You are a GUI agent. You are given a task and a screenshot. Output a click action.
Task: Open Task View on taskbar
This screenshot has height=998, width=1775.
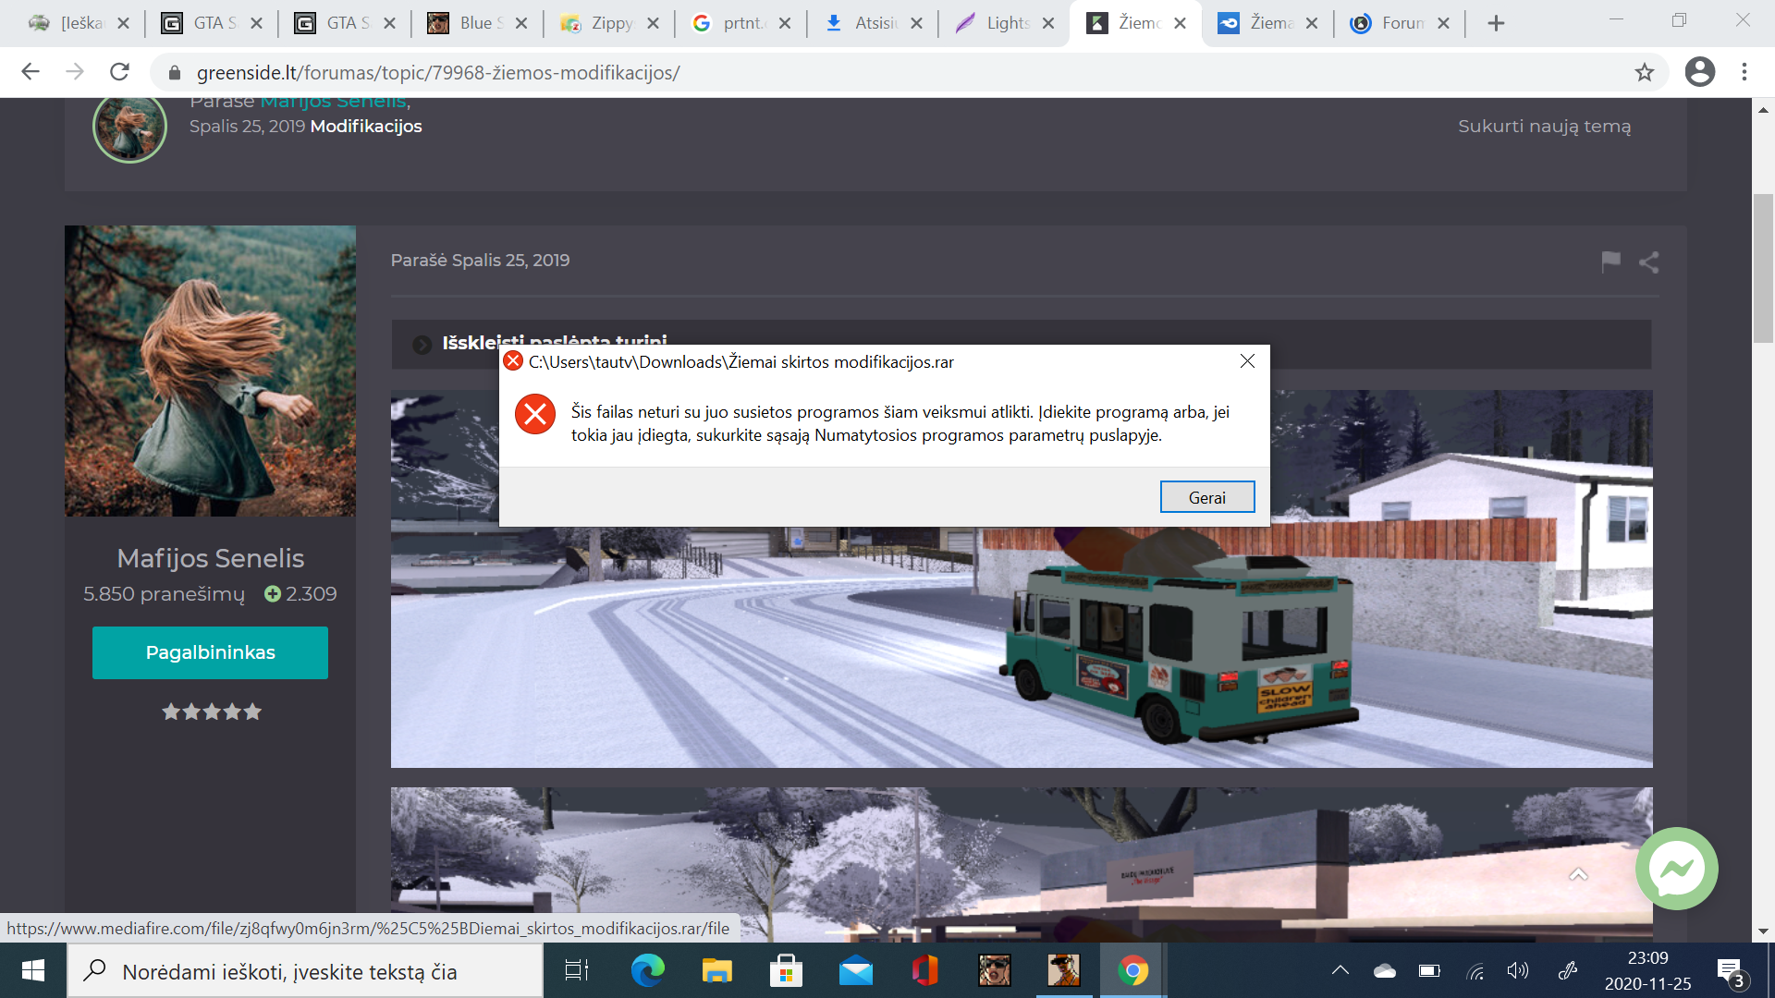point(577,970)
